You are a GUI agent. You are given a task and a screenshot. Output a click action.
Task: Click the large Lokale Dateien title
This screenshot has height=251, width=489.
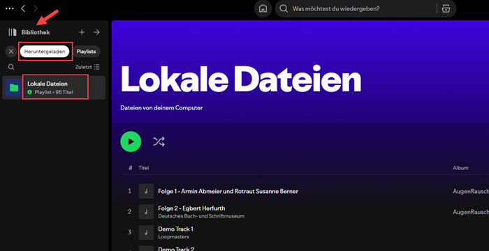[241, 78]
